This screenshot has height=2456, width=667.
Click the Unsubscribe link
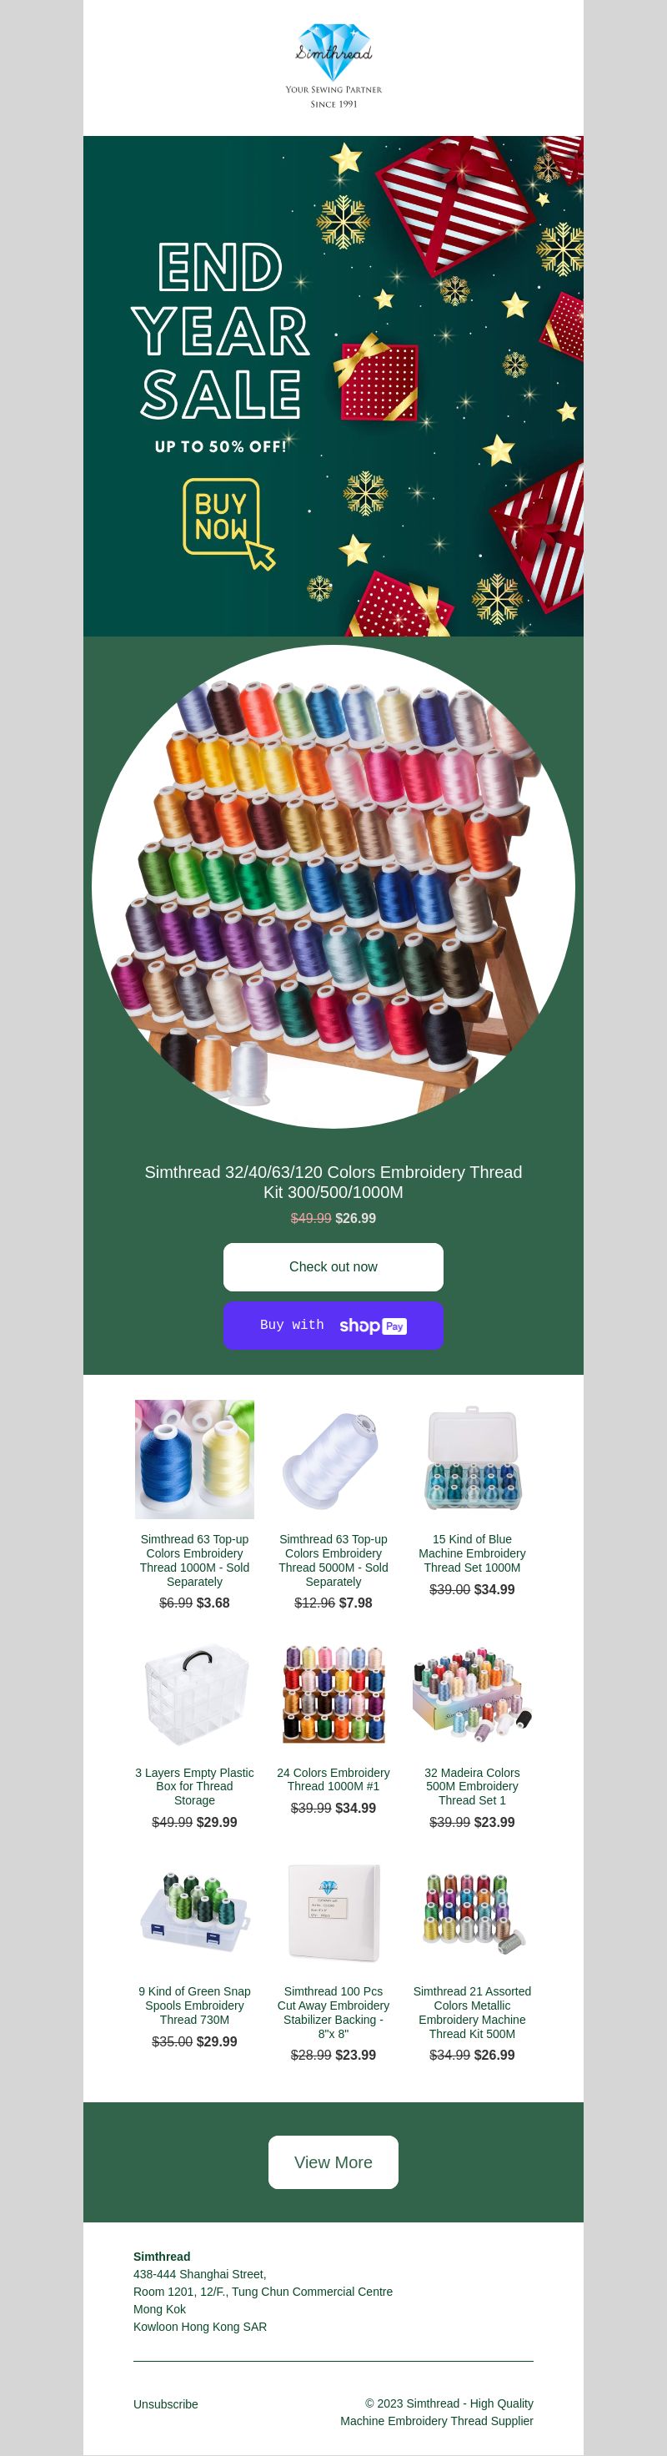[166, 2404]
